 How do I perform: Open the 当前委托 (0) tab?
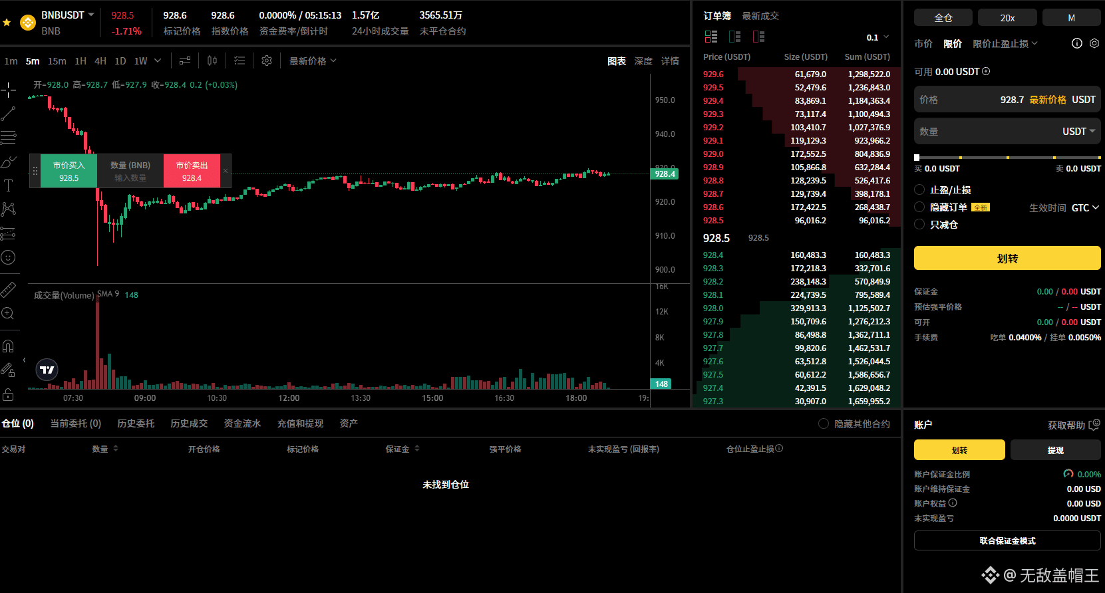point(76,423)
